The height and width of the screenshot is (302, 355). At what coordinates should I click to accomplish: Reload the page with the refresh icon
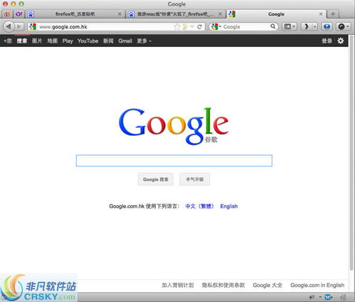point(200,26)
